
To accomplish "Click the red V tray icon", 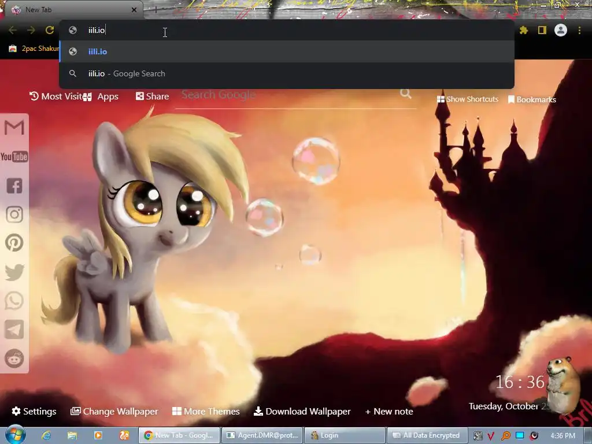I will coord(491,436).
